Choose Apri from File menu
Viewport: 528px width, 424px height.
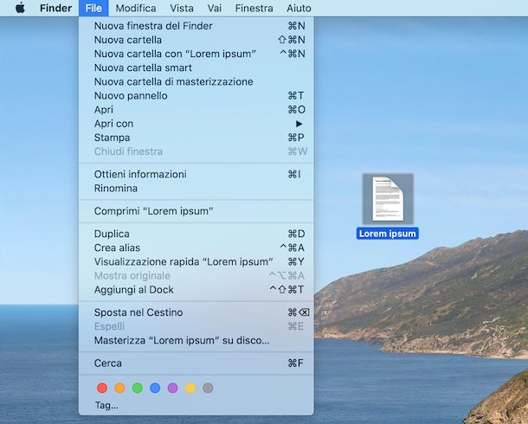tap(196, 110)
